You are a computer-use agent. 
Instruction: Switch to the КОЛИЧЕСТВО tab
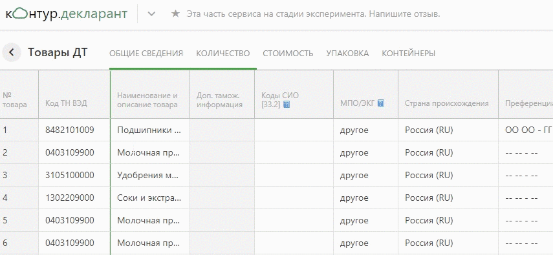[223, 54]
